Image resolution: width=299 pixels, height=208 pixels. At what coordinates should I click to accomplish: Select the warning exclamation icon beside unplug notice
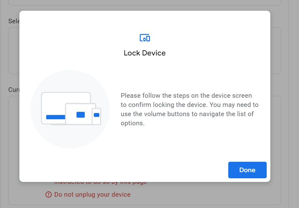pyautogui.click(x=48, y=195)
